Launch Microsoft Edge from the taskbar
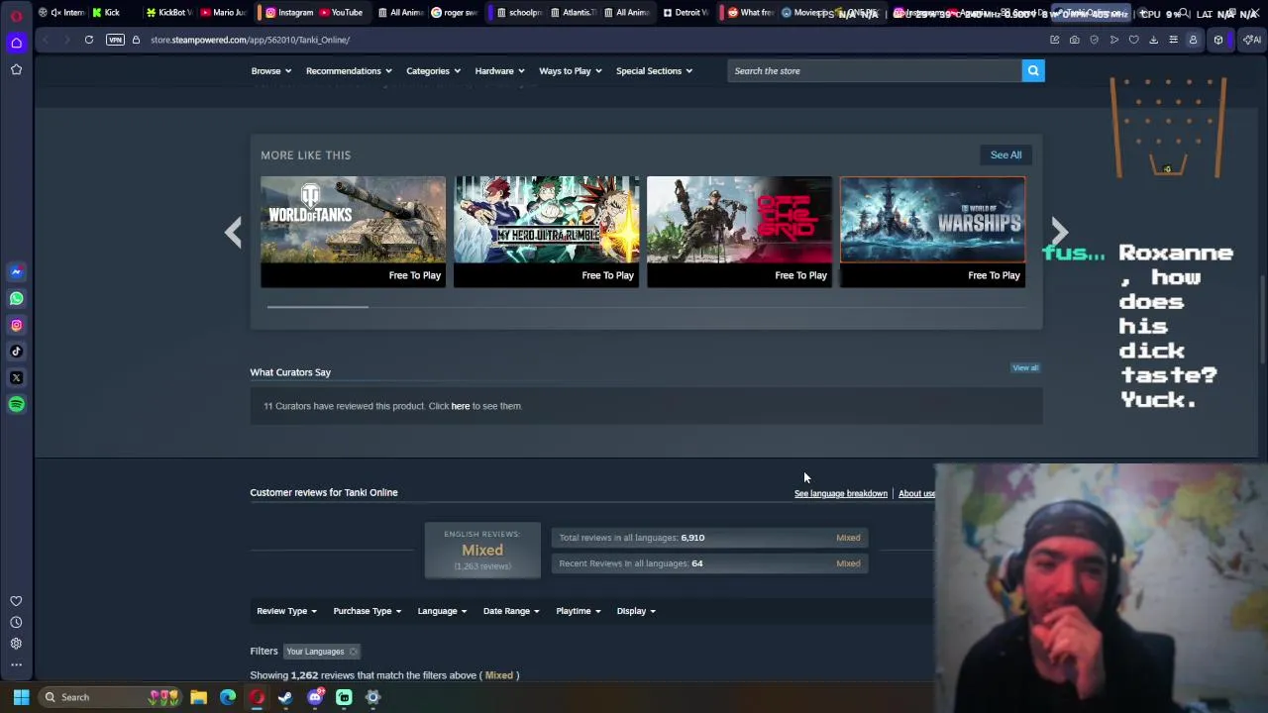This screenshot has width=1268, height=713. point(228,697)
